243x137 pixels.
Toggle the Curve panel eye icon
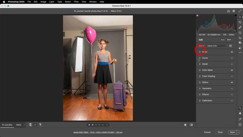(232, 58)
